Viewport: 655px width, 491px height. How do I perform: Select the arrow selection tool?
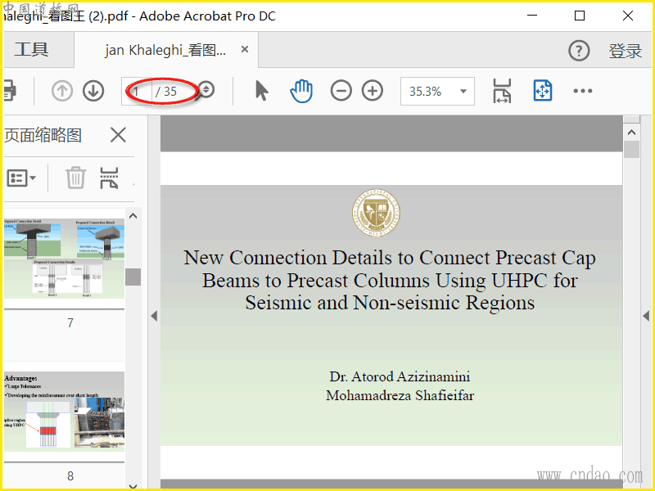(x=261, y=91)
